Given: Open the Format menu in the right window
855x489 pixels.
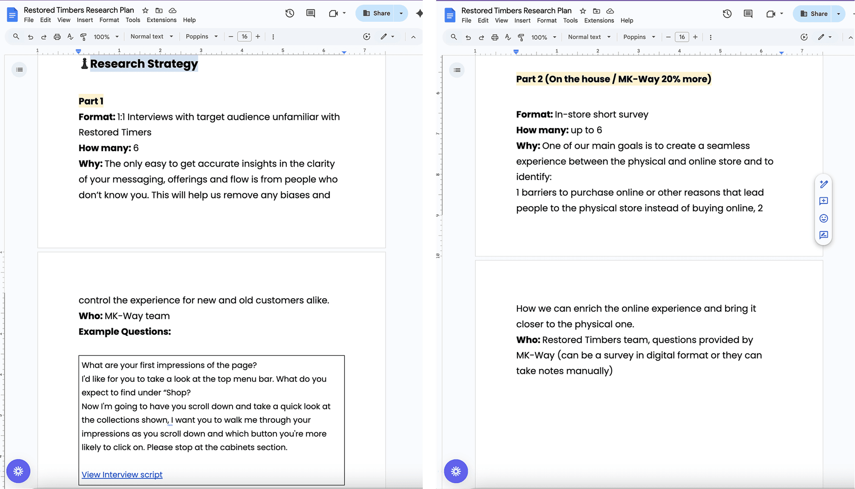Looking at the screenshot, I should pos(547,20).
